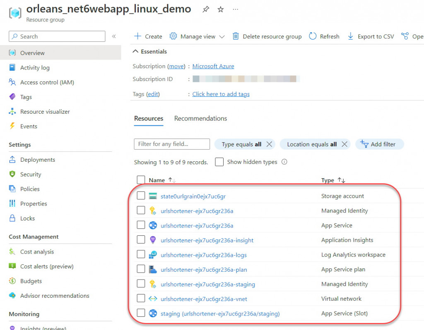Open urlshortener-ejx7uc6gr236a-vnet resource link
The image size is (424, 330).
pos(204,299)
